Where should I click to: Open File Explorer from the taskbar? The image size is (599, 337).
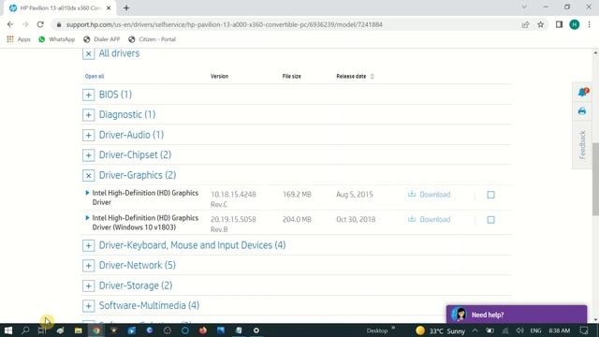[78, 330]
